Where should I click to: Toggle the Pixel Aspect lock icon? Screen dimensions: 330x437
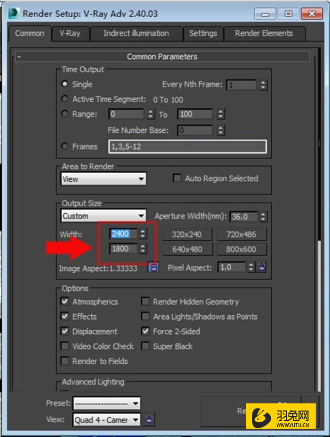point(262,267)
